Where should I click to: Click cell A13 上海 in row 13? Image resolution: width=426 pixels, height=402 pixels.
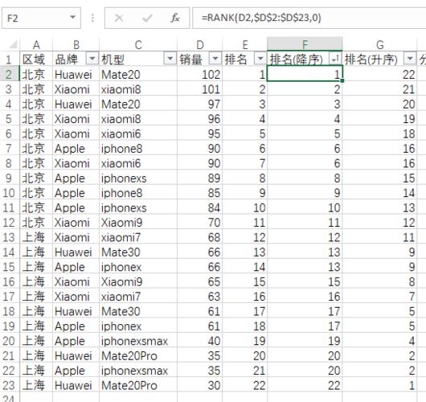coord(36,237)
